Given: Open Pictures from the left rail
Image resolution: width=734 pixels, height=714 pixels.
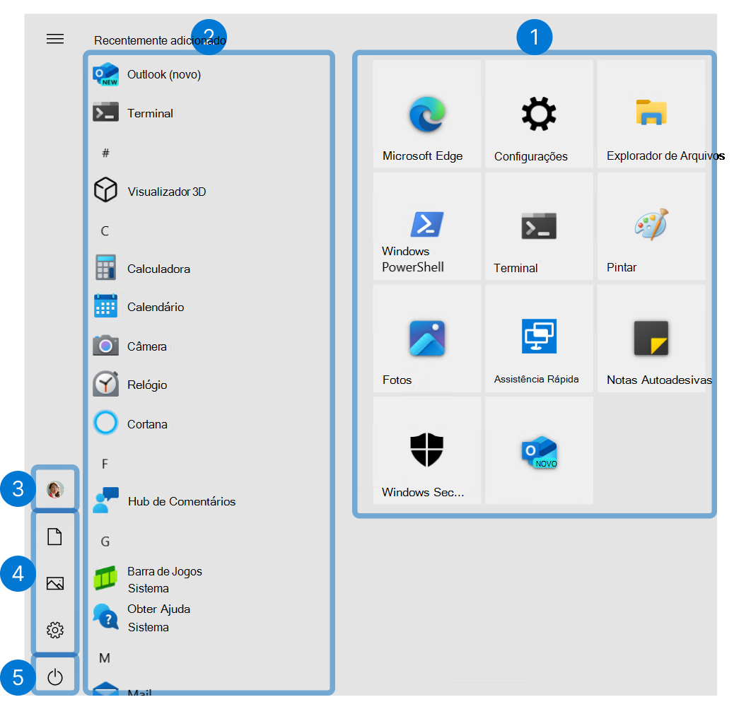Looking at the screenshot, I should click(x=54, y=583).
